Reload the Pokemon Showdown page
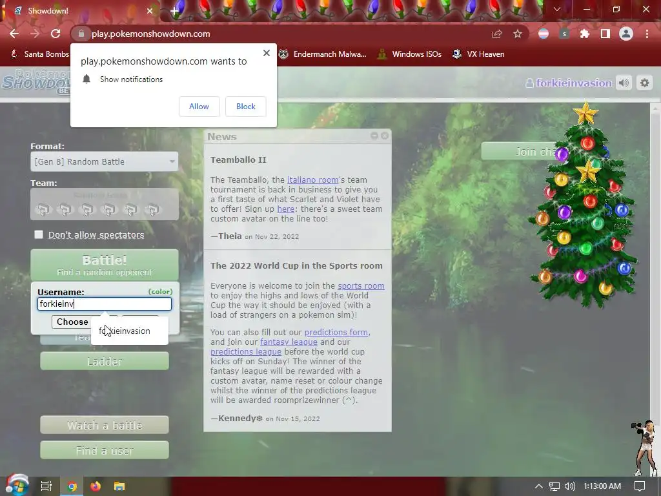This screenshot has height=496, width=661. [56, 34]
